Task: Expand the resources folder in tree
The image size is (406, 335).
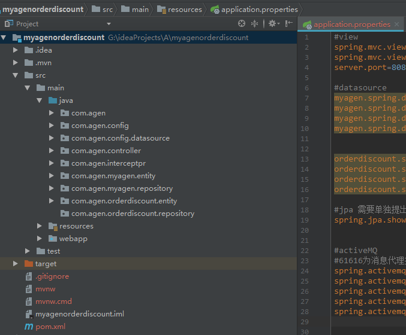Action: coord(40,226)
